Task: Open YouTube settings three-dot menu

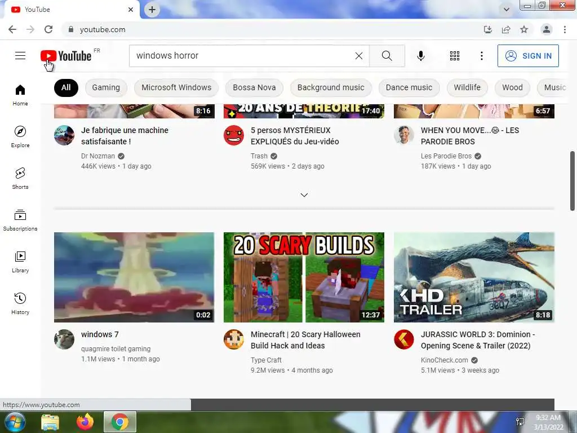Action: pos(481,56)
